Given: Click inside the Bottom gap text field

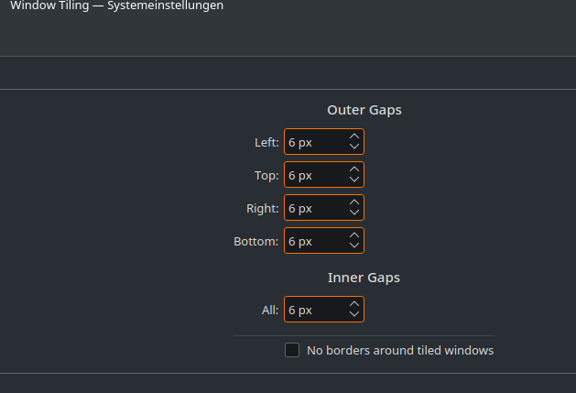Looking at the screenshot, I should point(313,241).
